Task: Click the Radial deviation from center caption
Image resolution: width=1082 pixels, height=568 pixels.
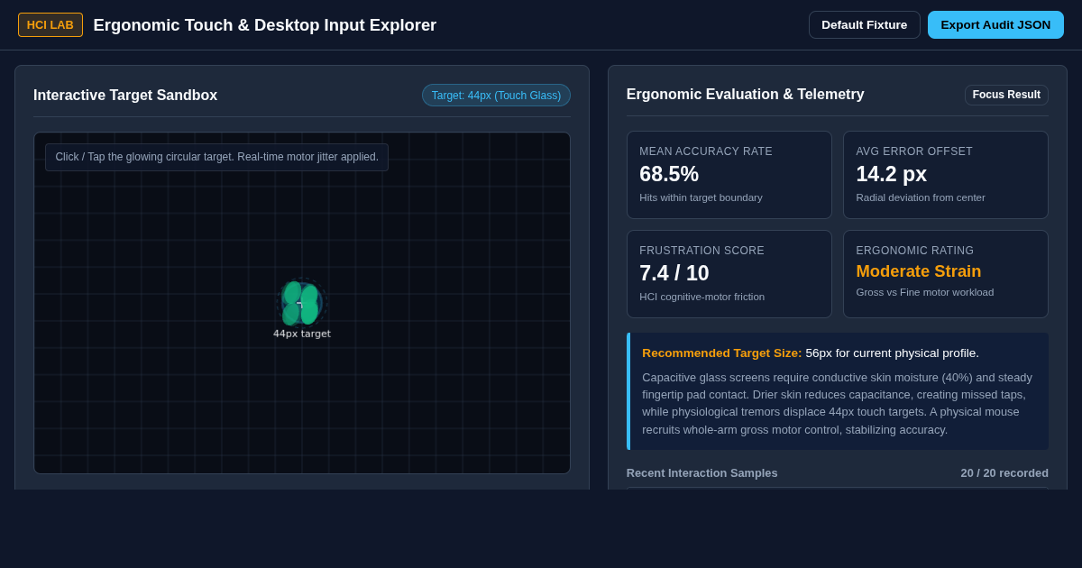Action: pos(921,197)
